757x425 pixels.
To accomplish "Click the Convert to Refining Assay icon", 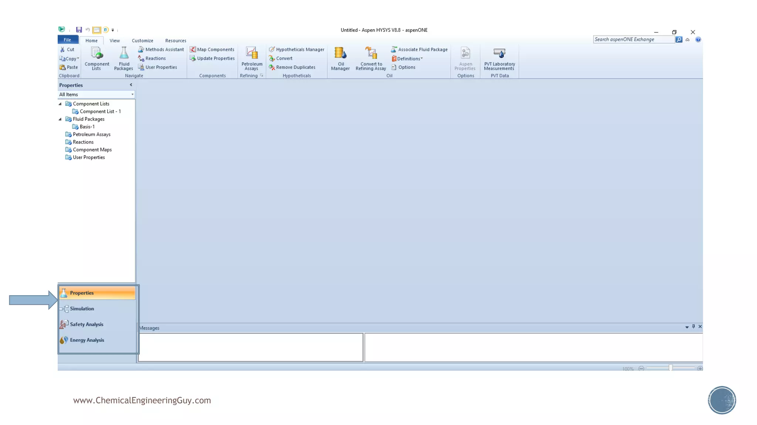I will pyautogui.click(x=371, y=53).
